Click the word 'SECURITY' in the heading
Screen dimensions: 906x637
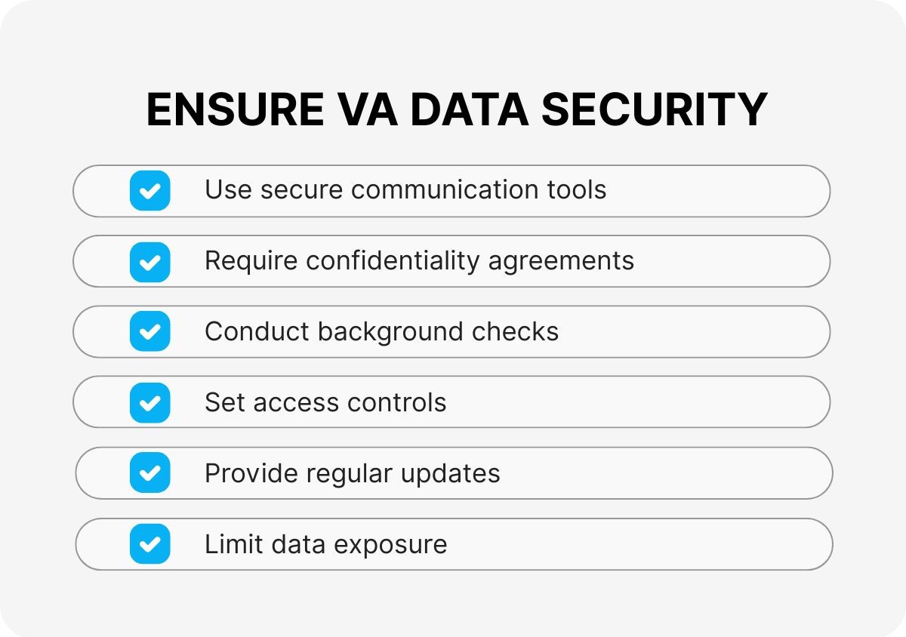pyautogui.click(x=655, y=110)
